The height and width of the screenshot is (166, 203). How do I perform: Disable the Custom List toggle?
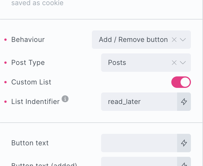pos(181,82)
